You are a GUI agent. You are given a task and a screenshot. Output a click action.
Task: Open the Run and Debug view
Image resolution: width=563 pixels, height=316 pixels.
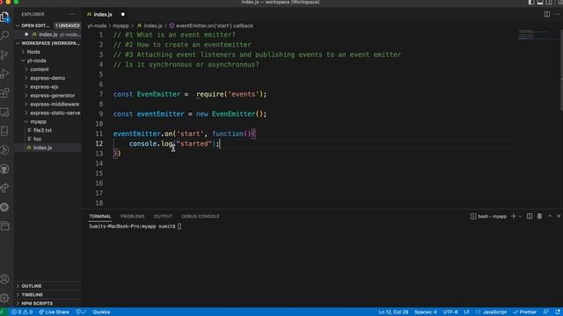4,74
